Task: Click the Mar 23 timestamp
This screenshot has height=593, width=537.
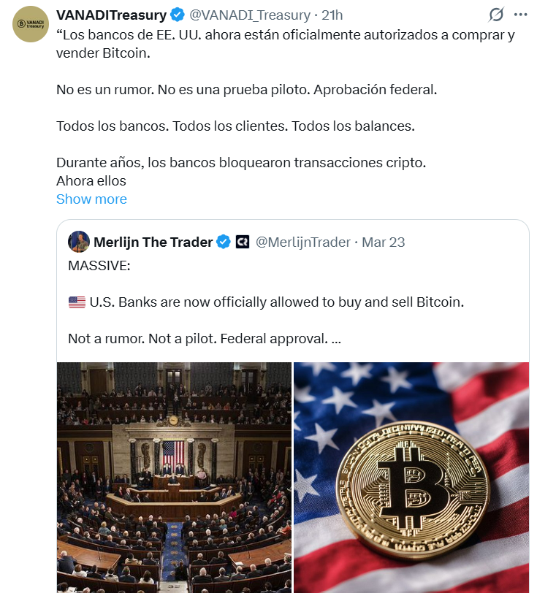Action: 384,242
